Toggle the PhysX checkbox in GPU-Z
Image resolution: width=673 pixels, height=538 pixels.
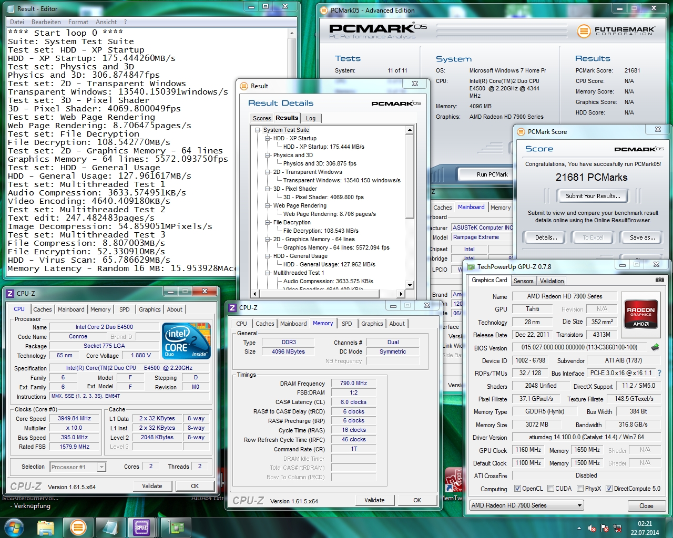click(x=580, y=489)
